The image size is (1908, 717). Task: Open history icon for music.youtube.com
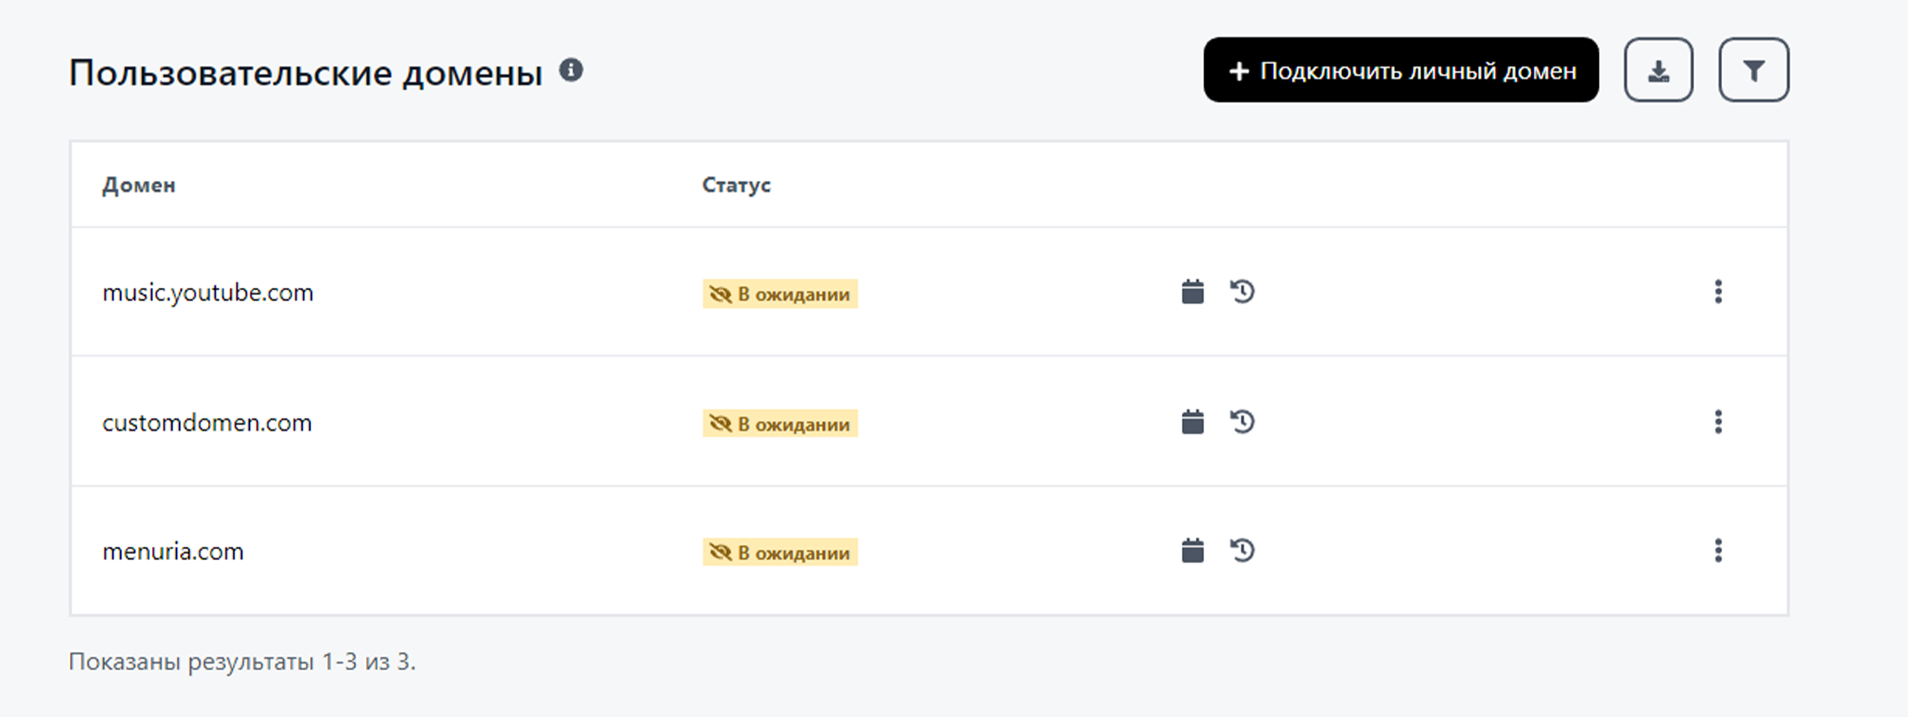1242,292
